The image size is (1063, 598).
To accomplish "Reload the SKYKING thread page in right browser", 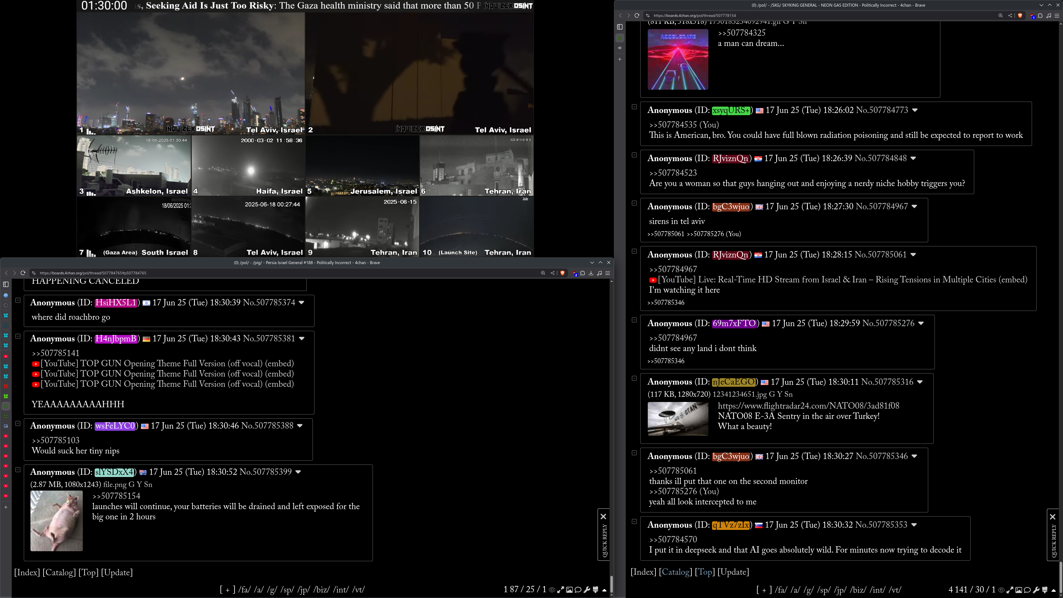I will coord(637,15).
